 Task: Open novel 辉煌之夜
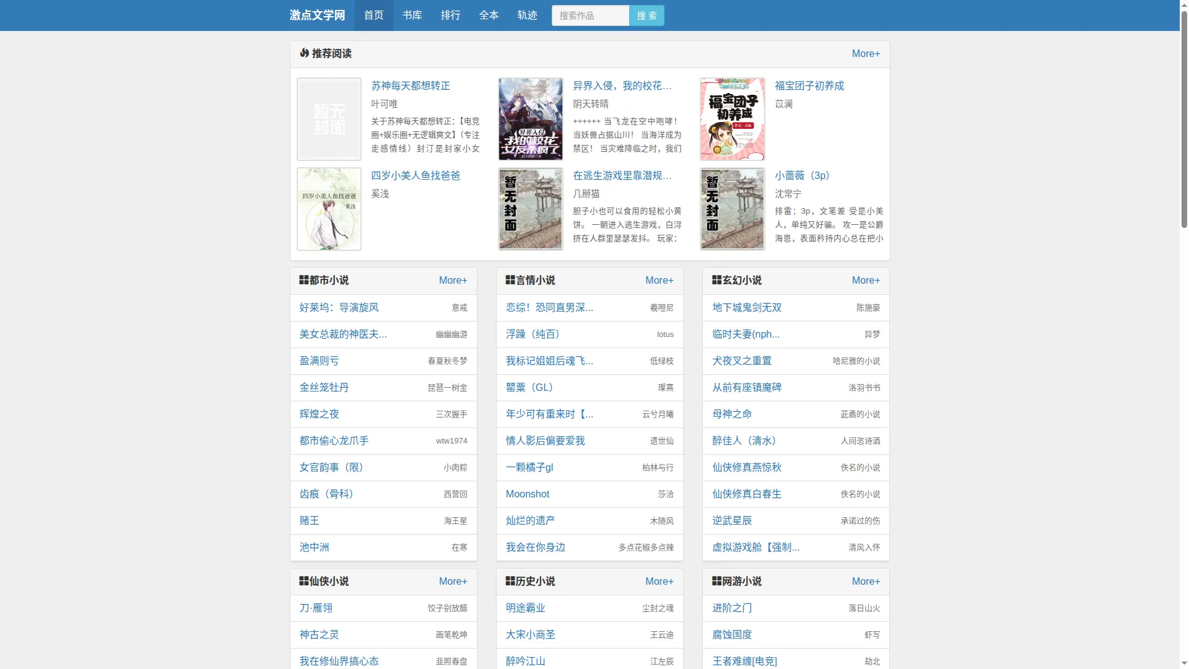[x=319, y=414]
